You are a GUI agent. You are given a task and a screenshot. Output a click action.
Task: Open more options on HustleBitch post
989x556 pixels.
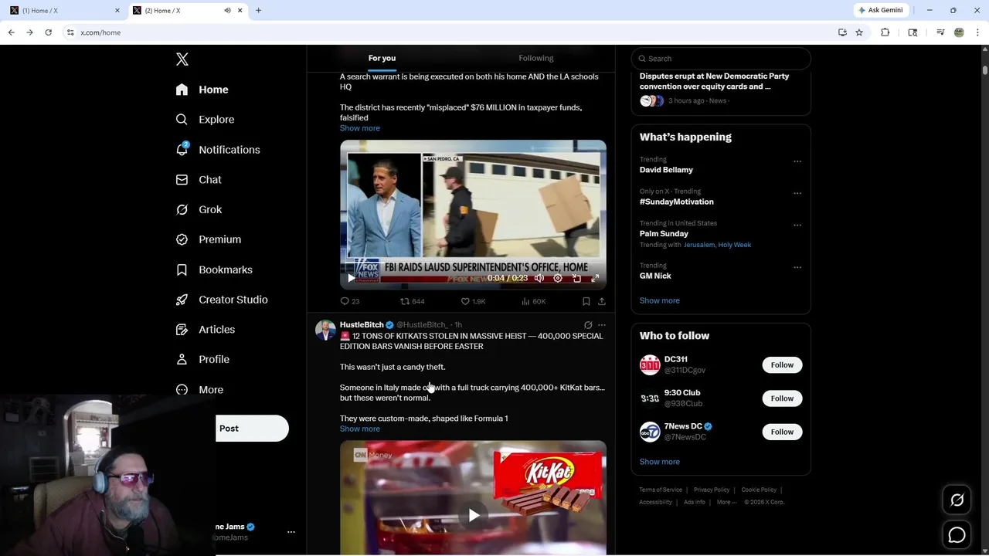click(602, 325)
